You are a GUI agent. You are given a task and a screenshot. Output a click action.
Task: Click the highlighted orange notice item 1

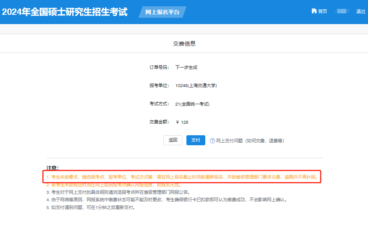[x=182, y=177]
